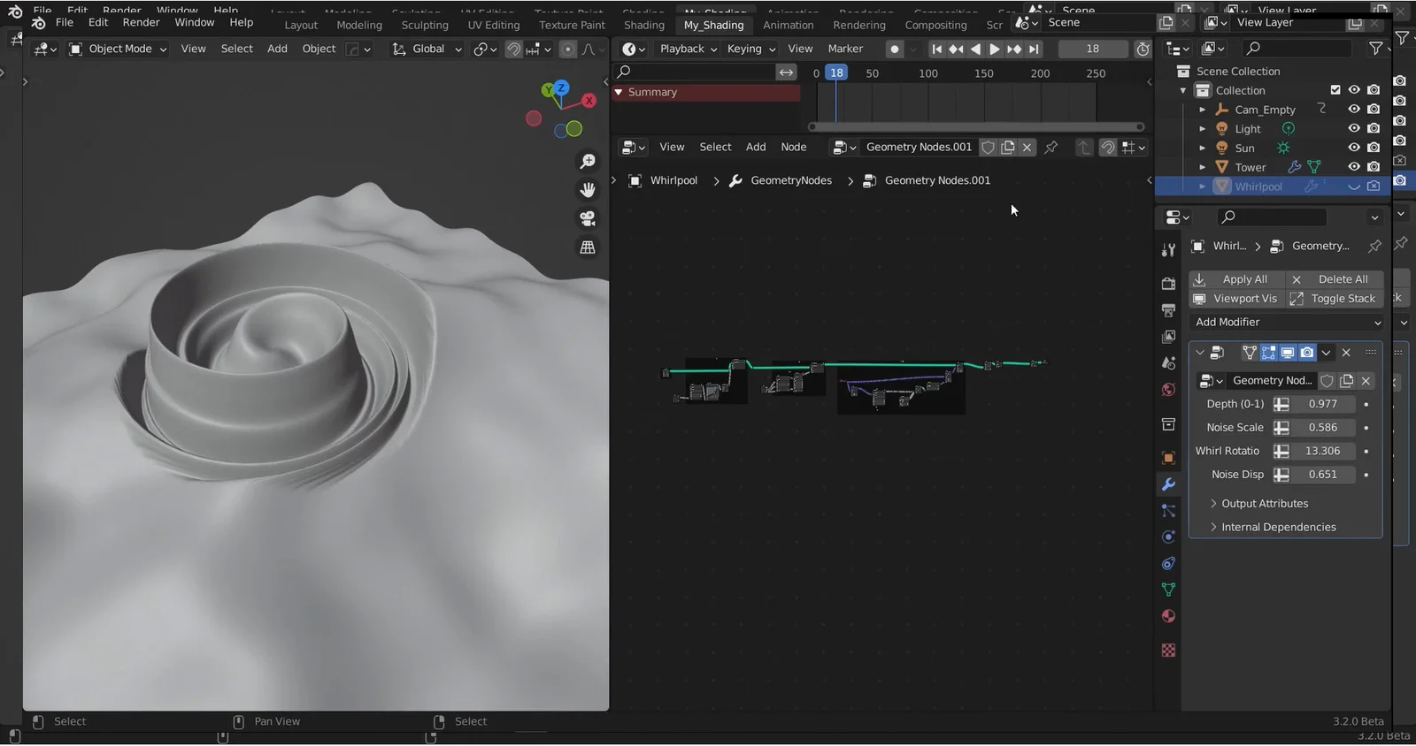Open Object Mode dropdown
The height and width of the screenshot is (746, 1416).
coord(118,49)
